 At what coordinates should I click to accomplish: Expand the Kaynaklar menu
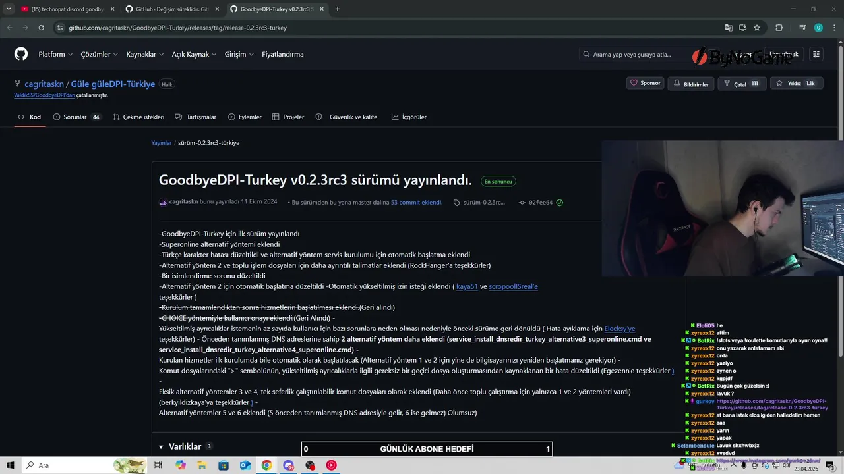[x=145, y=54]
